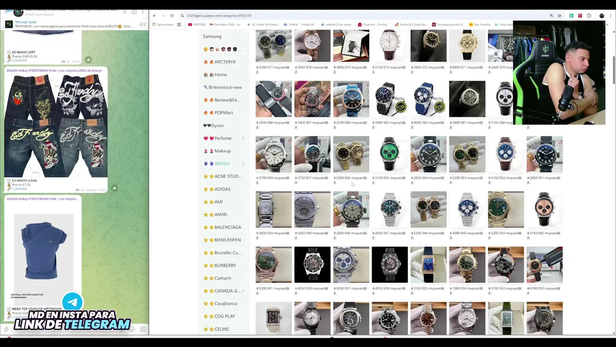The width and height of the screenshot is (616, 347).
Task: Select the Dyson category
Action: point(214,126)
